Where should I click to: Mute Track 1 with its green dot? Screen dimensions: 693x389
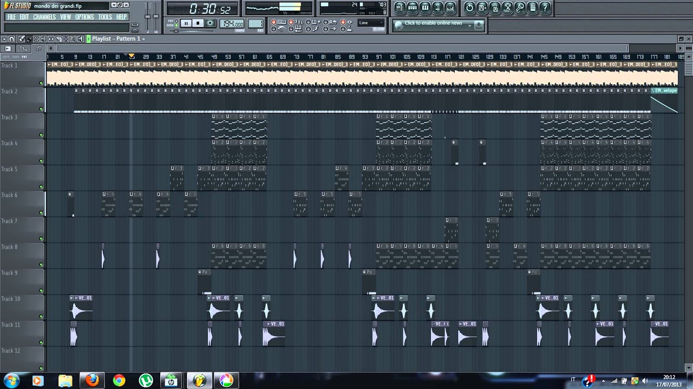tap(41, 83)
